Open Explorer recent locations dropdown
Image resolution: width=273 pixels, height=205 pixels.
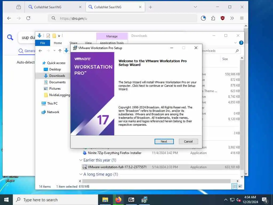(x=54, y=51)
